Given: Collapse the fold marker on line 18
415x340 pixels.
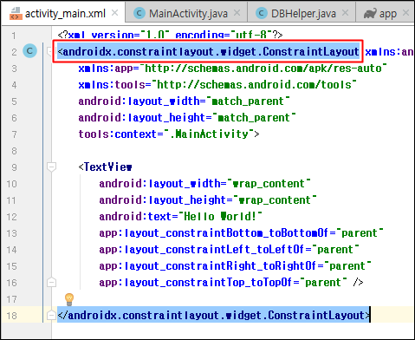Looking at the screenshot, I should click(51, 315).
